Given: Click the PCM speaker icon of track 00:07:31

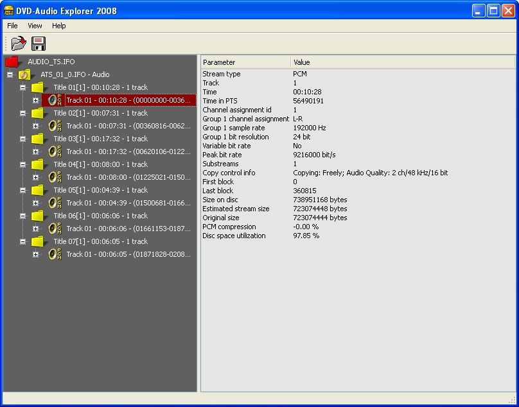Looking at the screenshot, I should click(x=55, y=126).
